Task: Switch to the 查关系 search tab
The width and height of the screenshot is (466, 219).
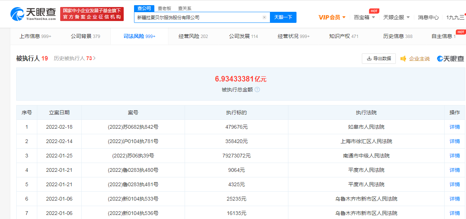Action: 185,8
